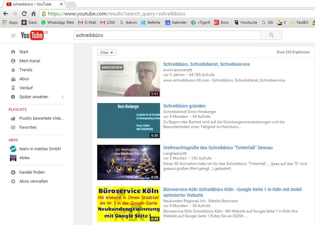Image resolution: width=315 pixels, height=225 pixels.
Task: Open title link Schreibbüro, Schreibdienst, Schreibservice
Action: (x=207, y=64)
